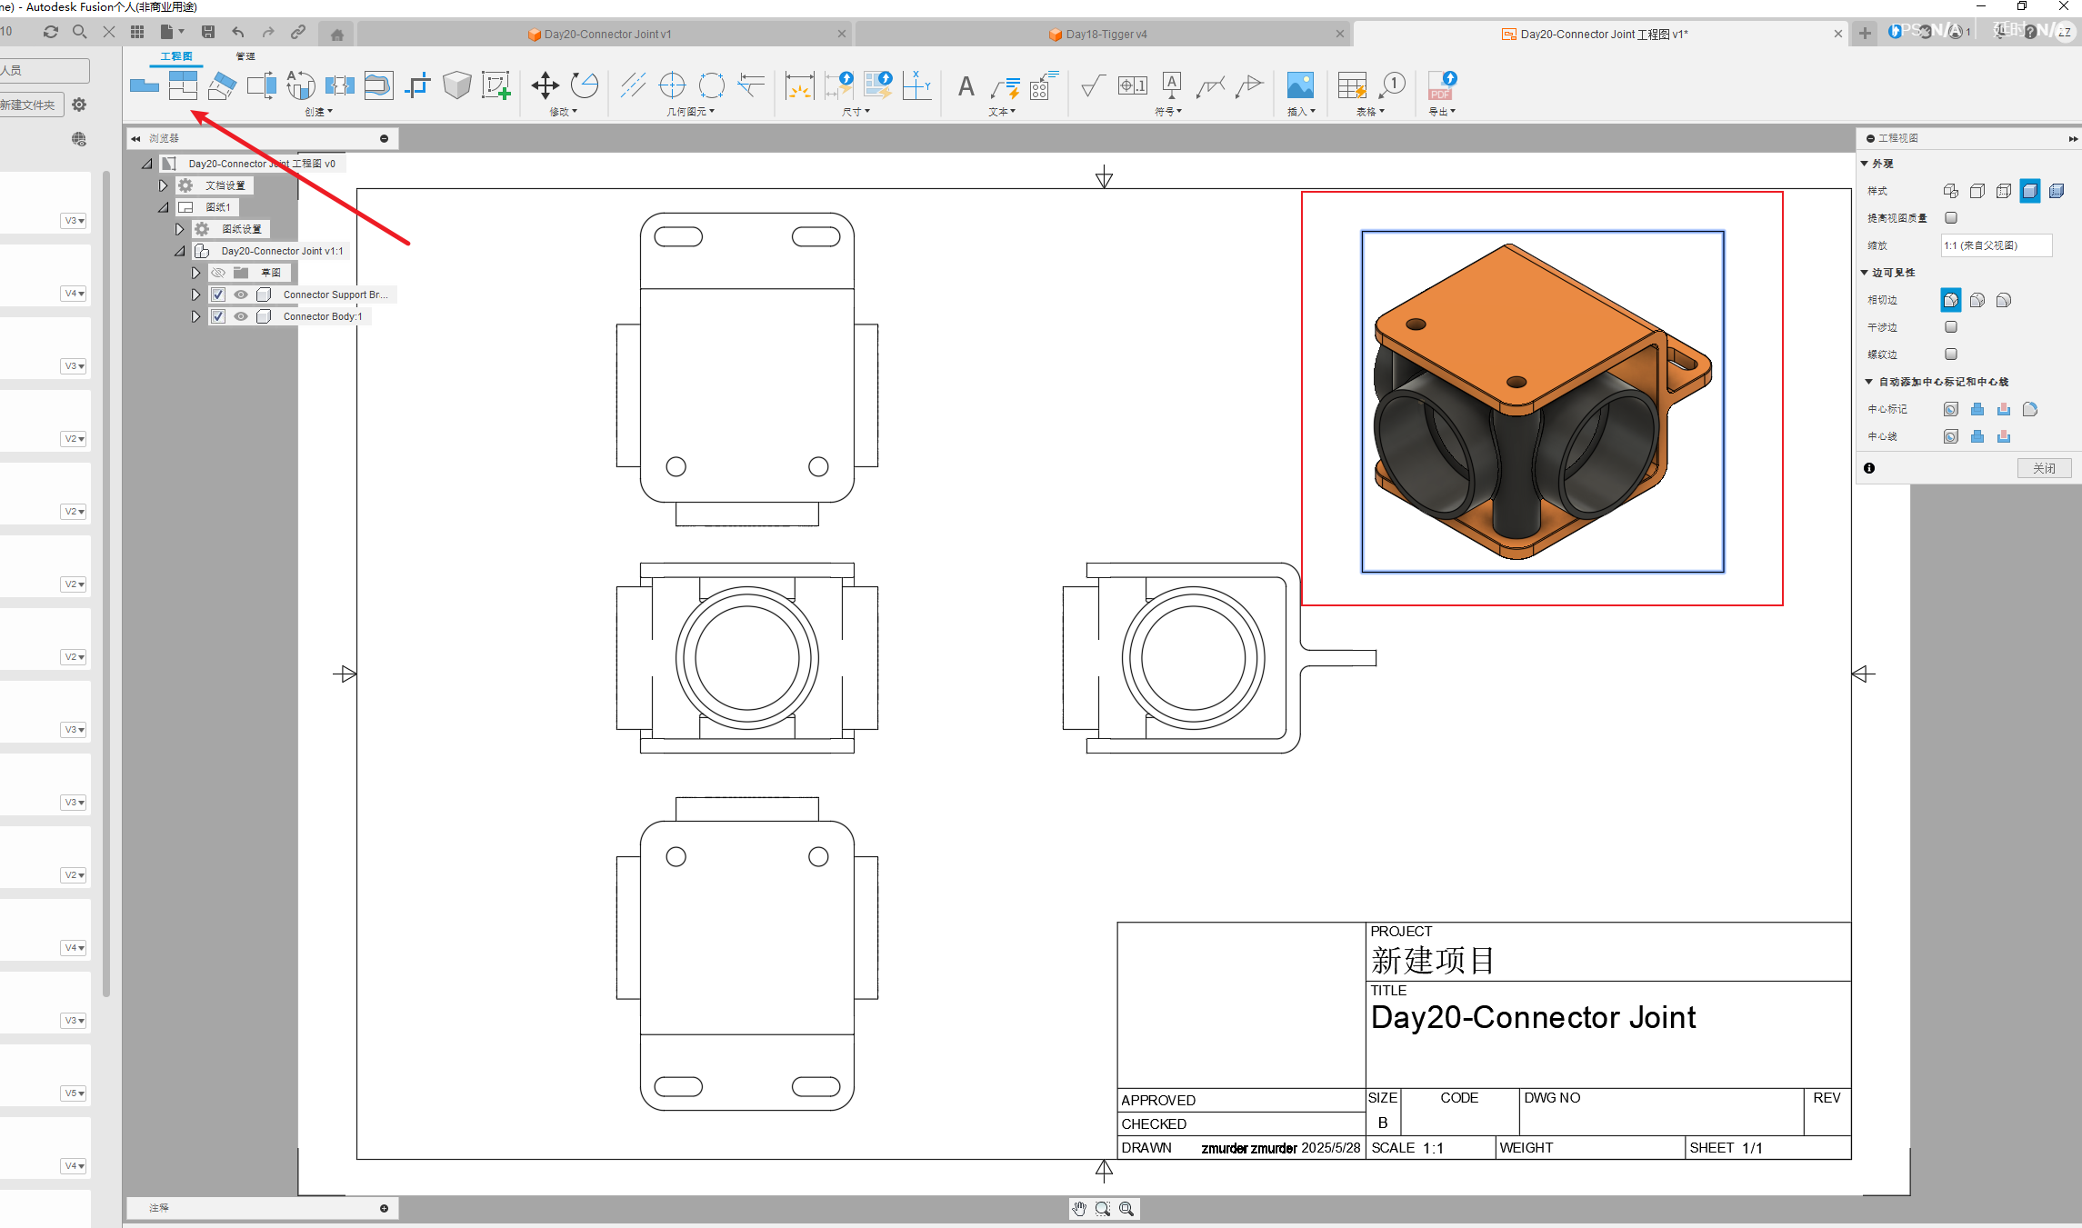Click the 新建文件夹 button
The image size is (2082, 1228).
(x=31, y=105)
